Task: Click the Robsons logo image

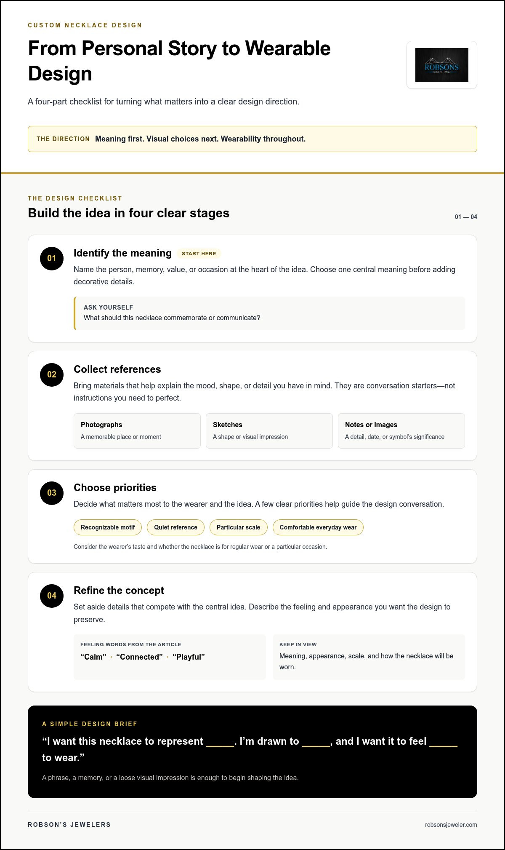Action: point(441,65)
